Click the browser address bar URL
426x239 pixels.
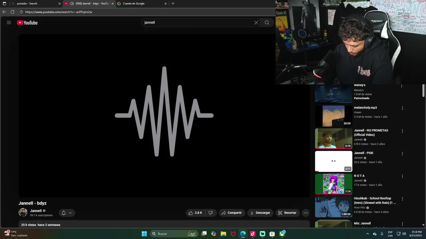(59, 12)
